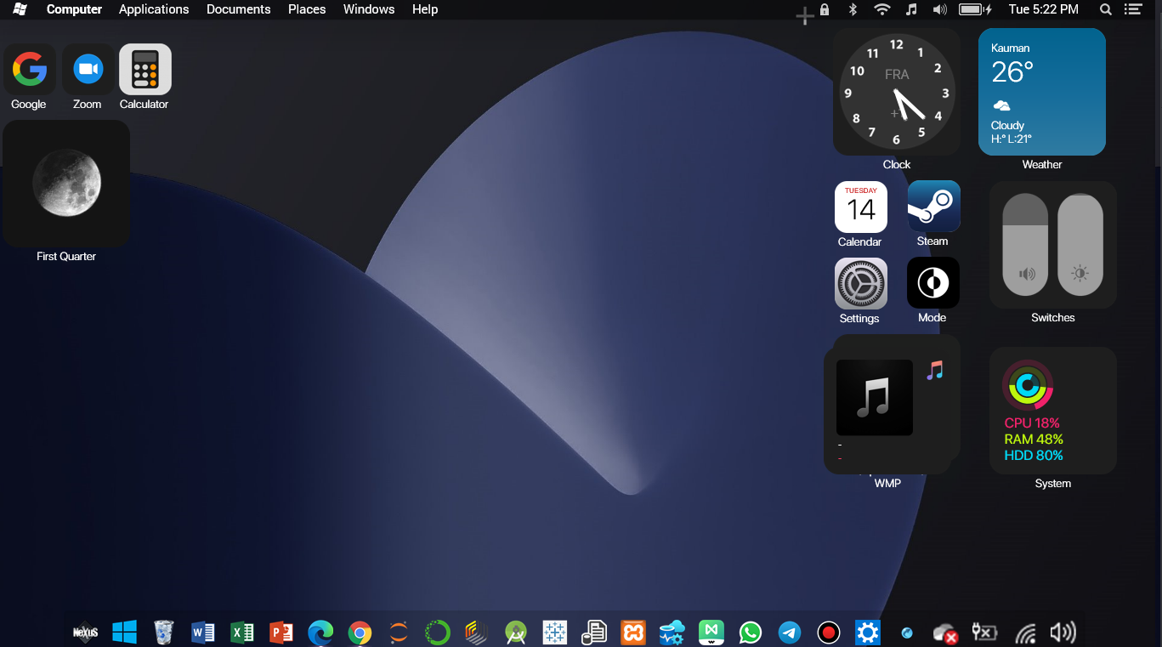The height and width of the screenshot is (647, 1162).
Task: Open Steam from the widget panel
Action: click(933, 207)
